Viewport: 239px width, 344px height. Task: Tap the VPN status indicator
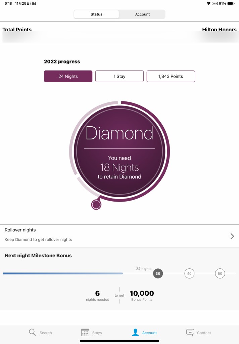tap(215, 3)
